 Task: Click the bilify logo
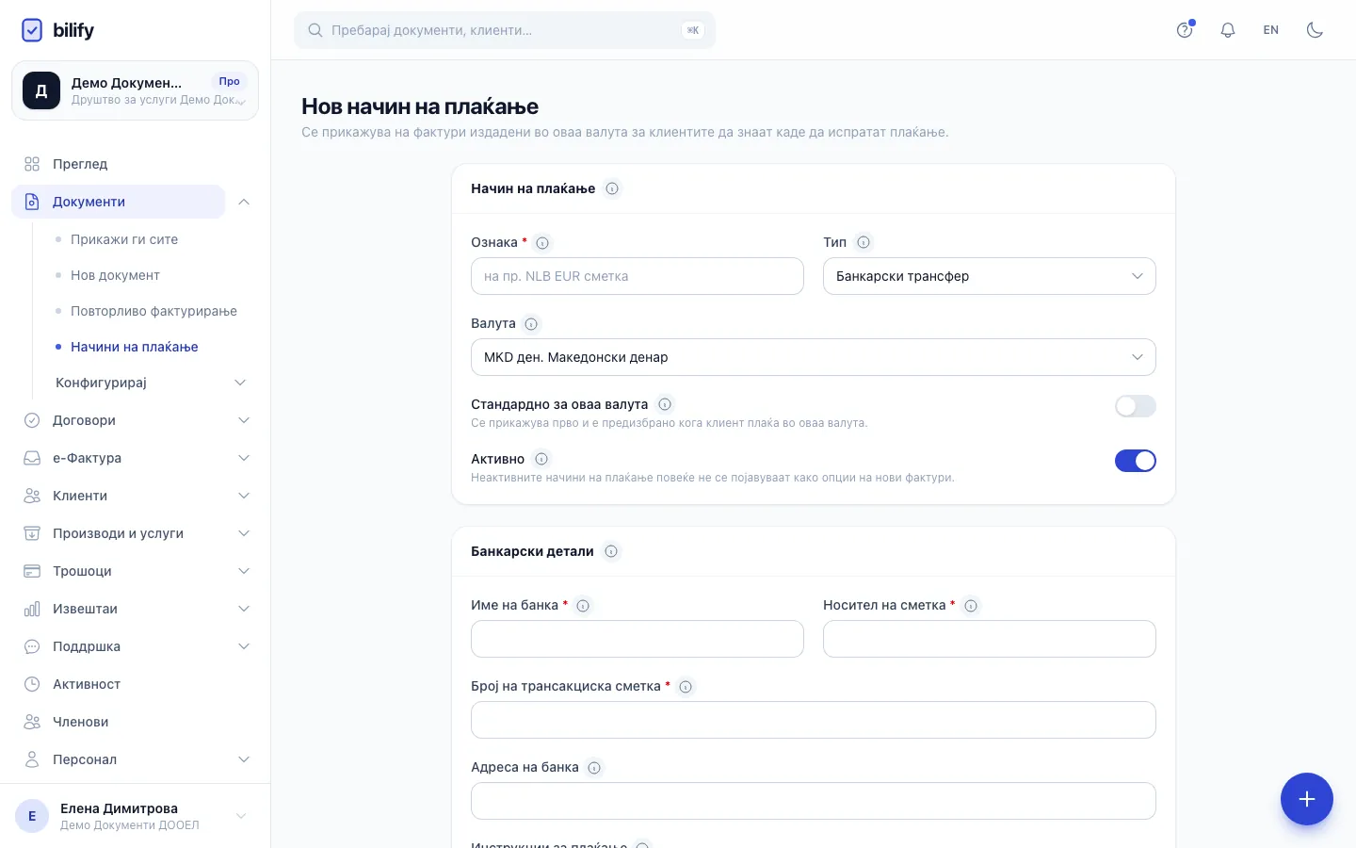(57, 30)
